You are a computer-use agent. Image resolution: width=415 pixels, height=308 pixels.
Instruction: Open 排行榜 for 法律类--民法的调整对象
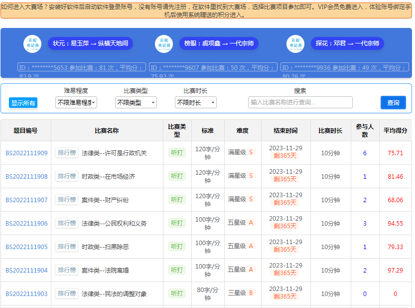(67, 294)
